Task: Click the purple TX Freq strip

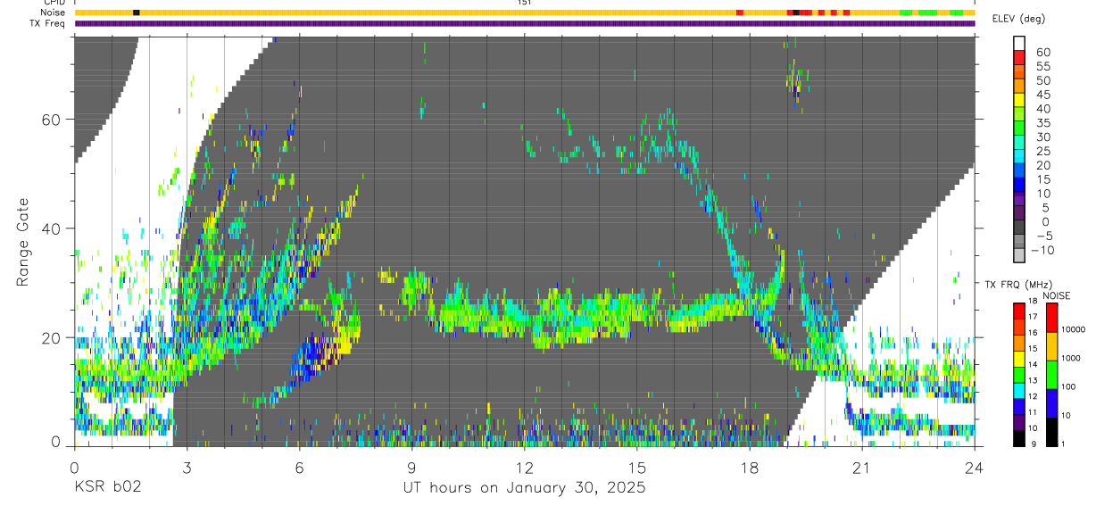Action: pyautogui.click(x=524, y=23)
